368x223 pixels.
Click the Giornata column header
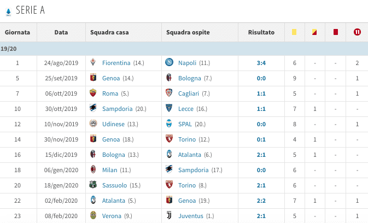point(17,32)
